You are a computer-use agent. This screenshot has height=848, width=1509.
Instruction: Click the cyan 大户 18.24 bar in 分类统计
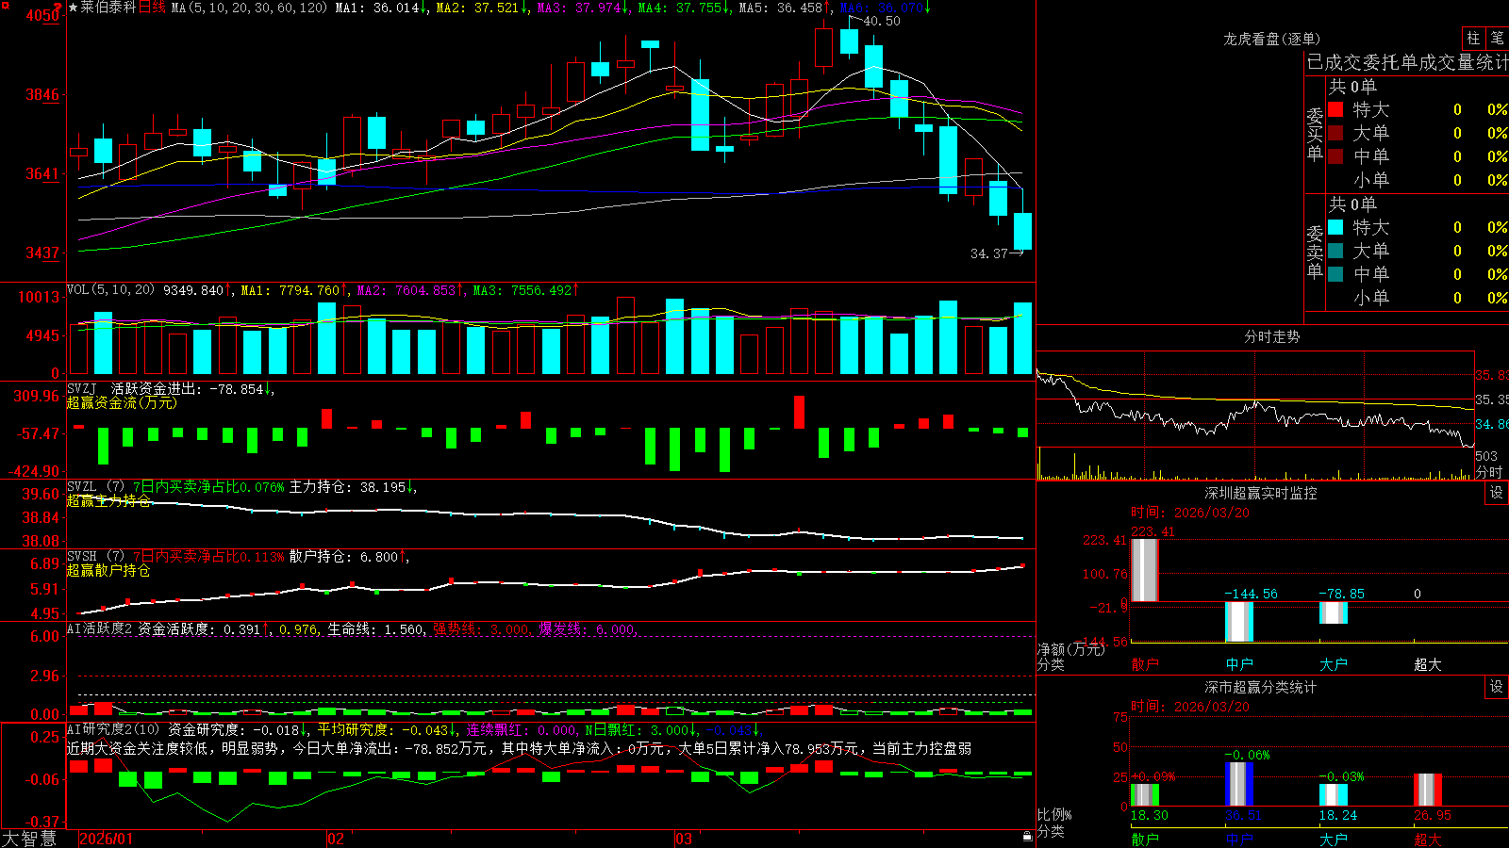1333,794
